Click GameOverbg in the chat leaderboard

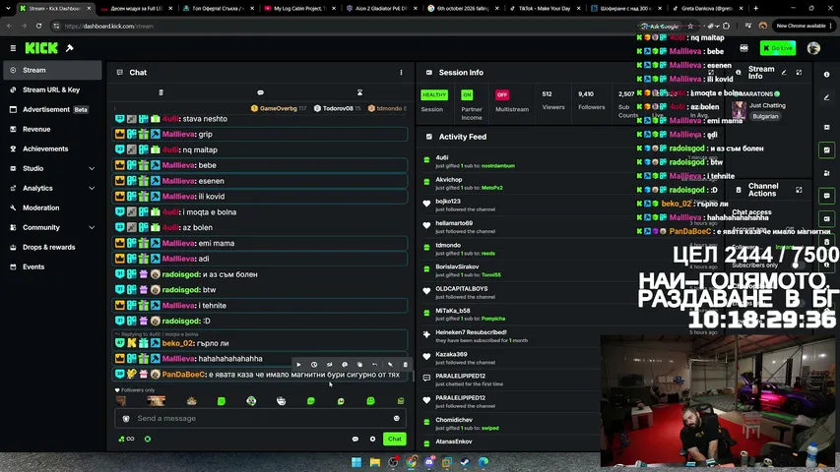pos(279,108)
